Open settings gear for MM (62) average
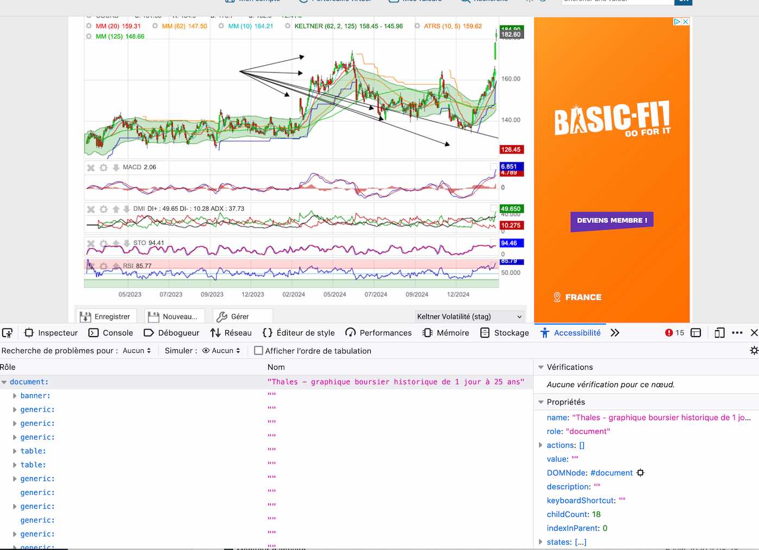The width and height of the screenshot is (759, 550). 155,26
